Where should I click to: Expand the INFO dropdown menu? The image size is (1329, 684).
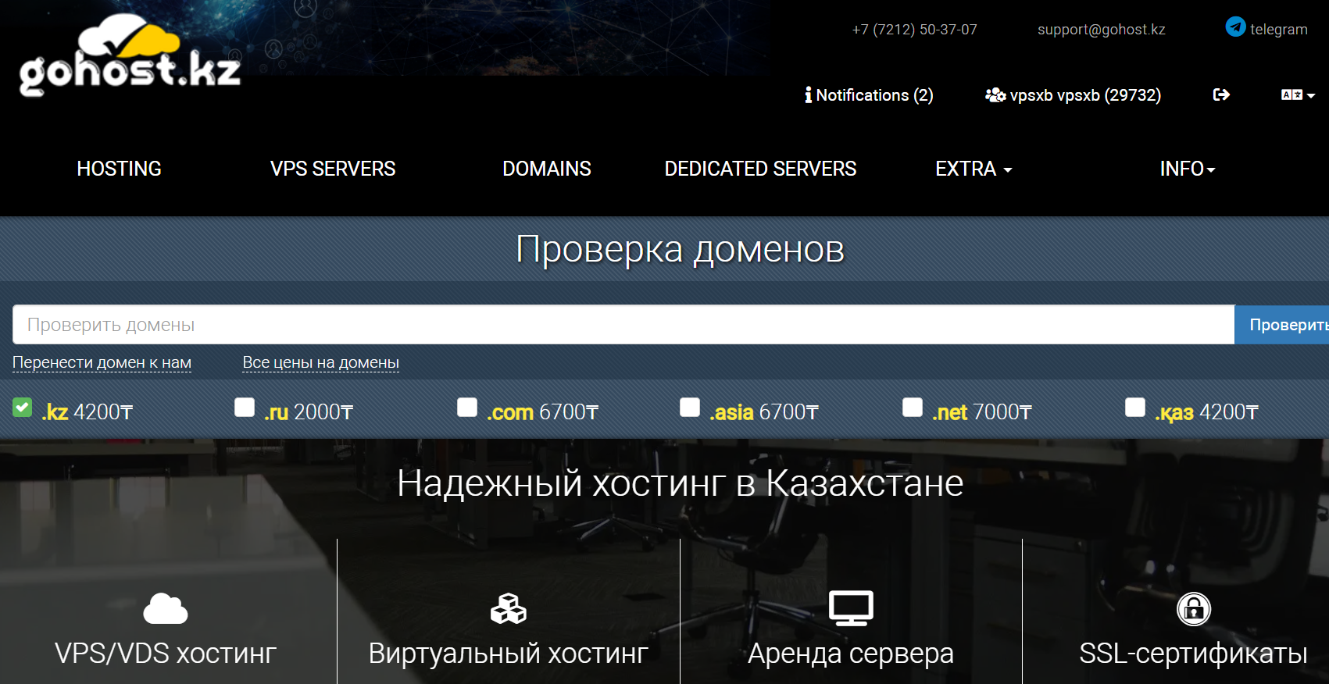click(x=1187, y=169)
